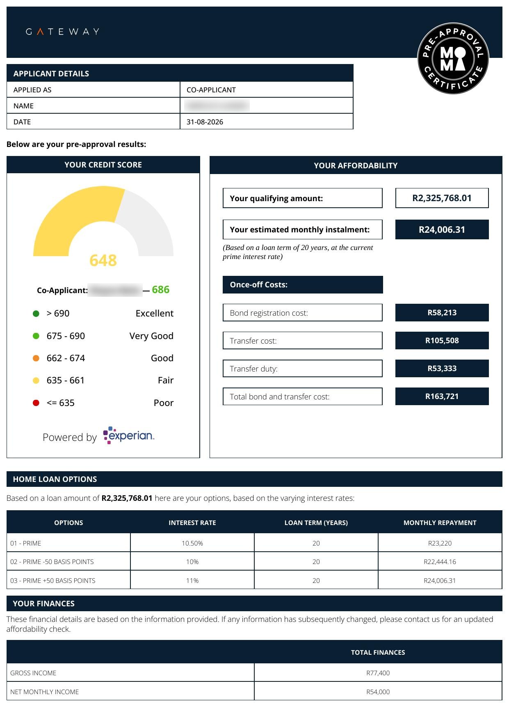Click the '<= 635' score range
This screenshot has width=509, height=720.
(x=60, y=403)
